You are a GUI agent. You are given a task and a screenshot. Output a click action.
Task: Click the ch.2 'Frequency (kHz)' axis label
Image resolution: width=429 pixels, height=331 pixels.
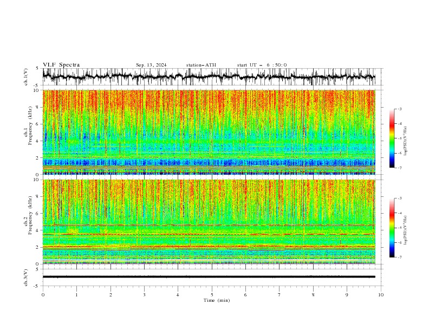click(x=30, y=215)
